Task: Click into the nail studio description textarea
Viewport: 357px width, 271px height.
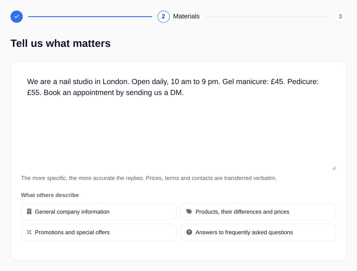Action: (x=178, y=121)
